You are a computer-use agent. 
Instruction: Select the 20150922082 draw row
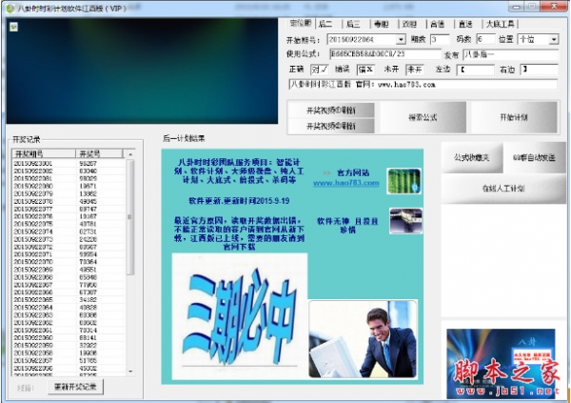tap(69, 171)
